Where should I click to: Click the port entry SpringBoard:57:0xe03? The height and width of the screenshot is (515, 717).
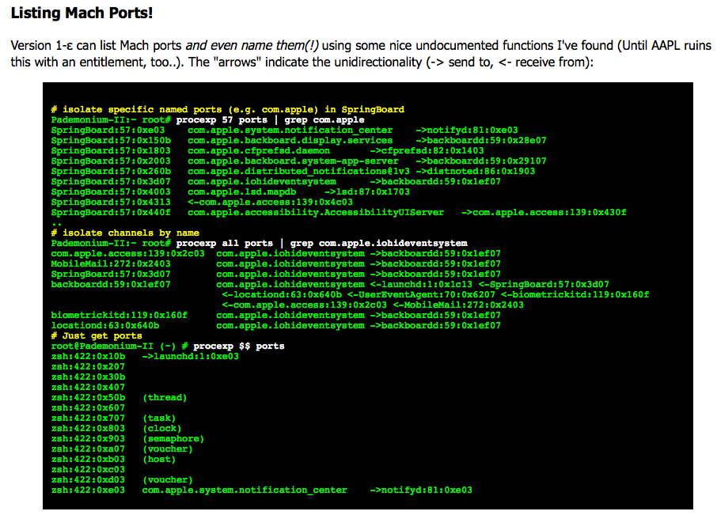click(x=108, y=131)
